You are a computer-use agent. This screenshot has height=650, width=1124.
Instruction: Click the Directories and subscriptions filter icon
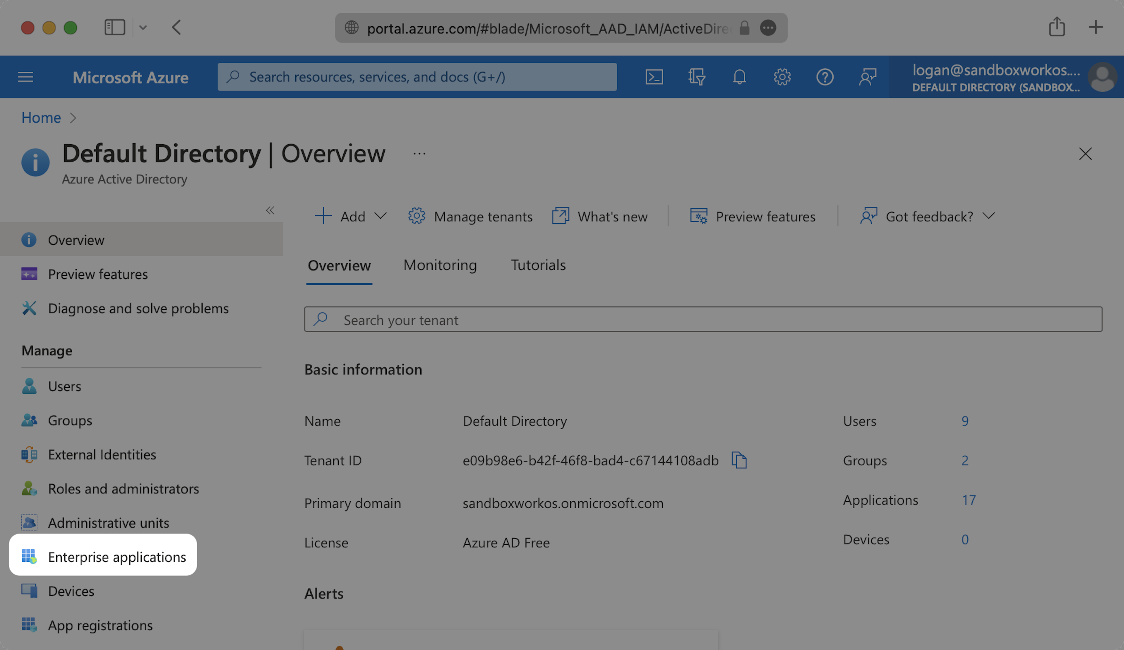click(696, 77)
